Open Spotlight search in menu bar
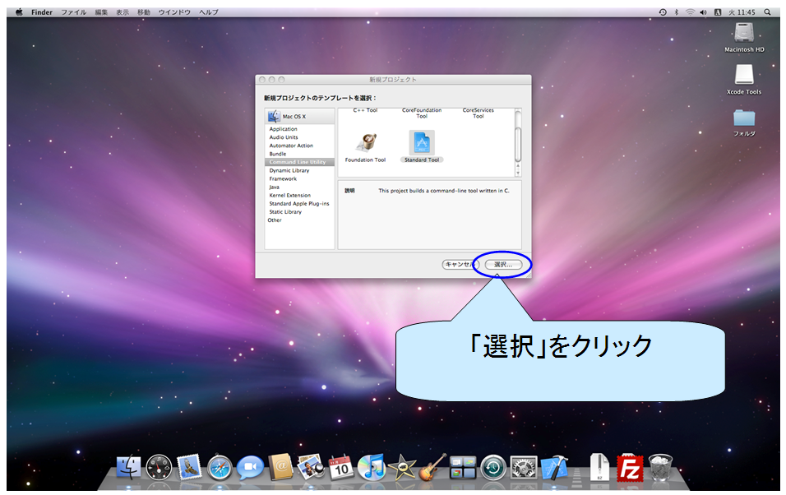This screenshot has height=495, width=786. point(767,12)
